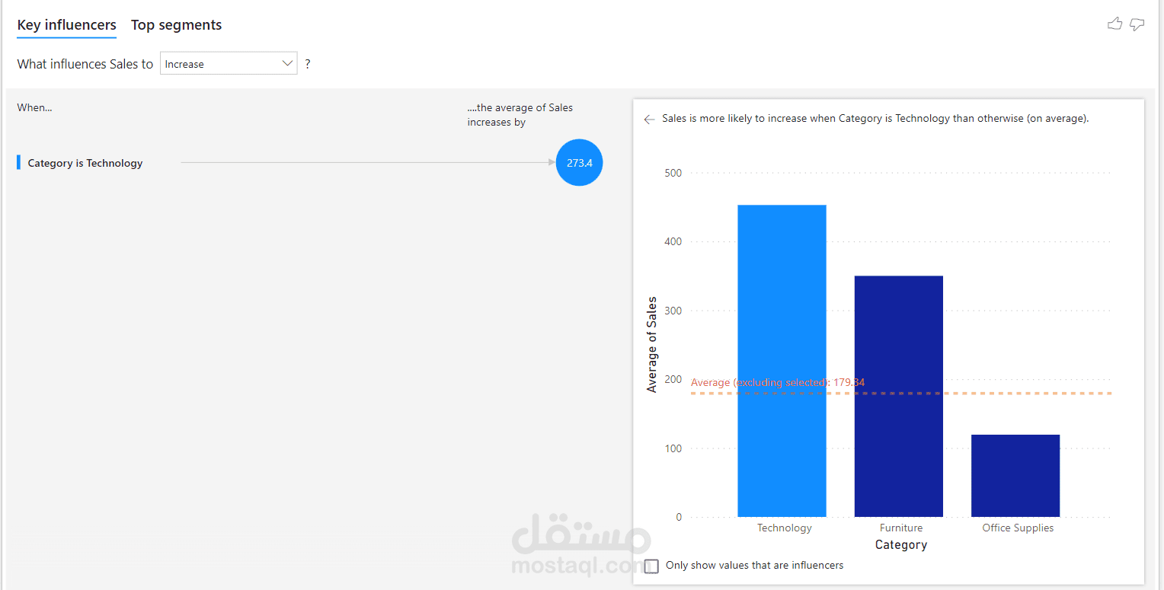Go back using the left arrow icon
This screenshot has width=1164, height=590.
click(649, 120)
